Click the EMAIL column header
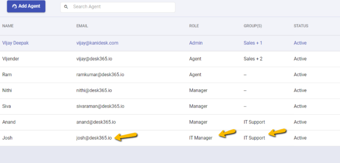This screenshot has width=340, height=163. click(x=82, y=26)
